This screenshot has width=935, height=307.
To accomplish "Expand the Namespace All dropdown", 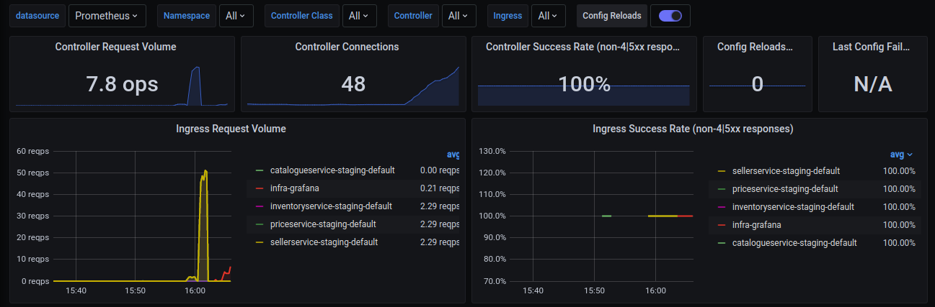I will (x=235, y=15).
